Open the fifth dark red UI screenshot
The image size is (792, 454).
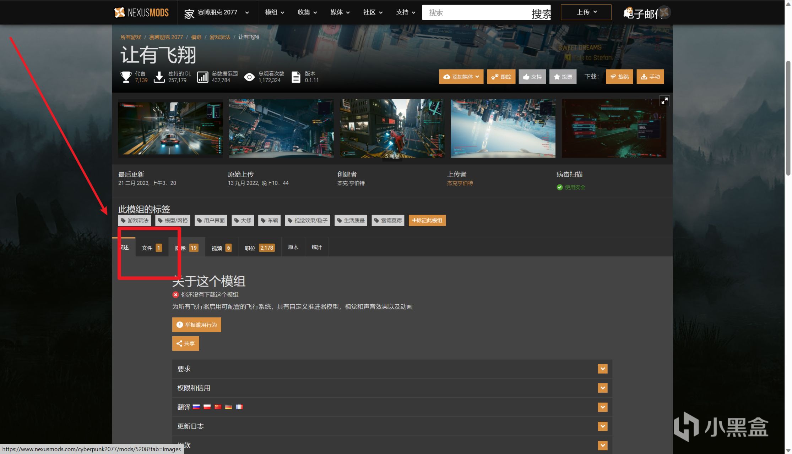coord(614,128)
